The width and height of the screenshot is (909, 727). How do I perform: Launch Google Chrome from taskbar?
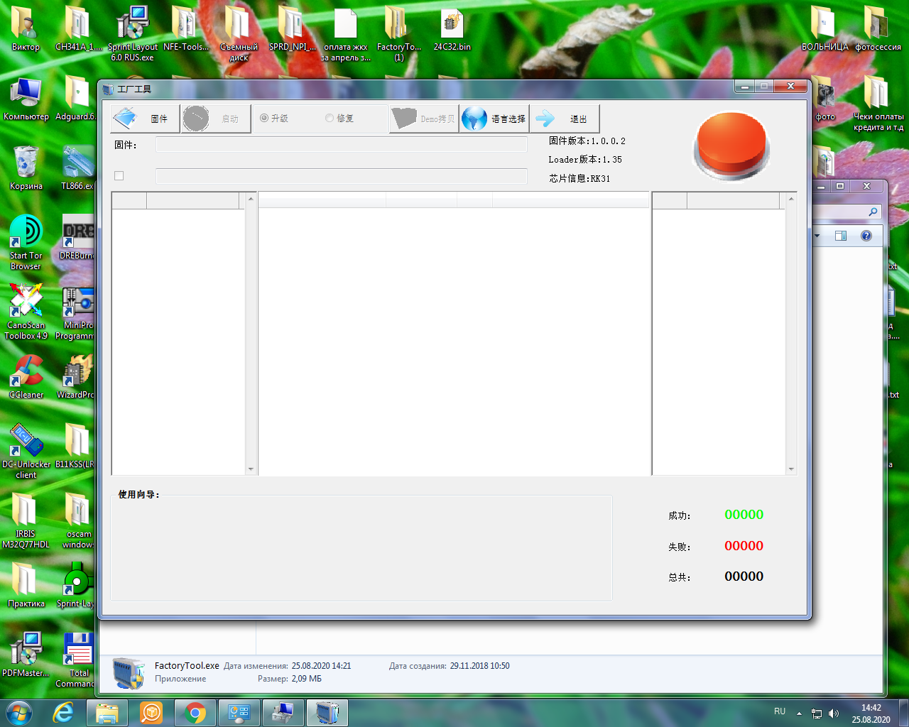(195, 712)
